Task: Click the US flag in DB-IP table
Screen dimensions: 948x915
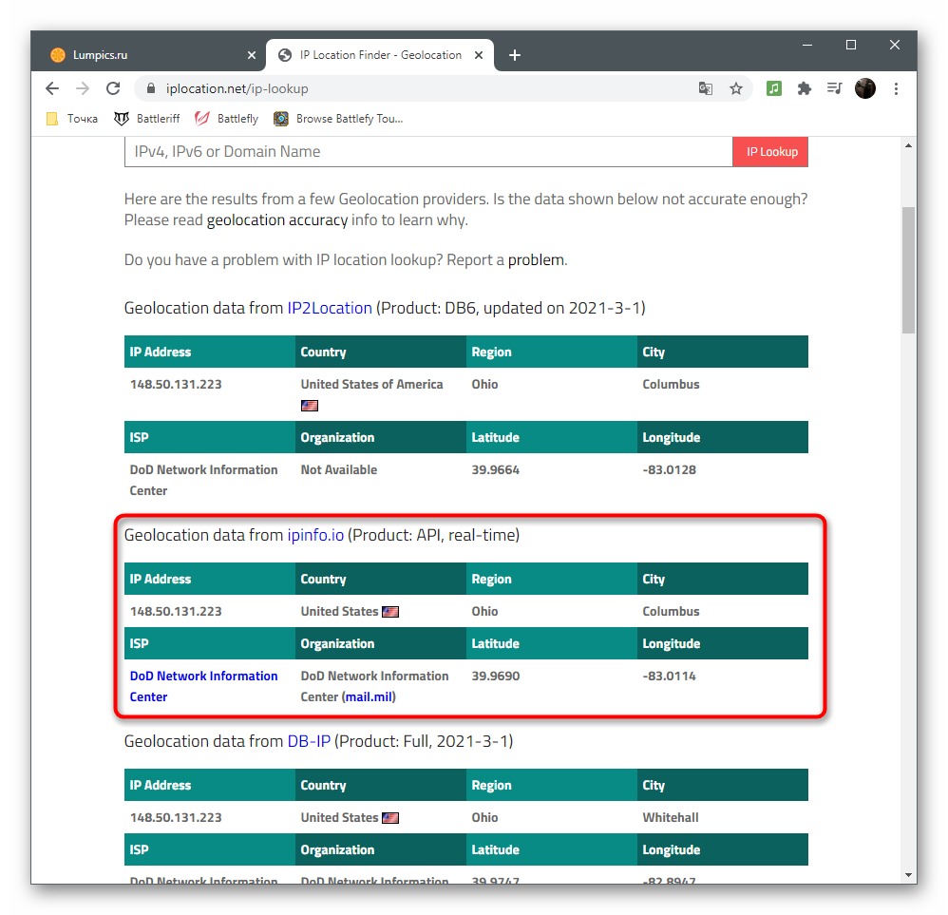Action: click(390, 818)
